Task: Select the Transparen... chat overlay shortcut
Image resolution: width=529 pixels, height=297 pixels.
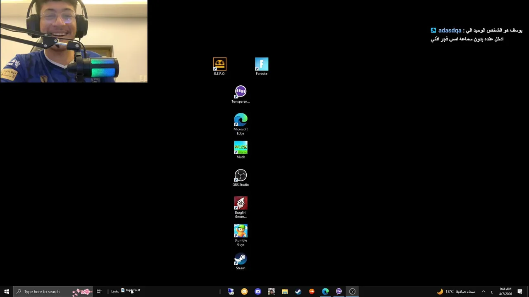Action: pyautogui.click(x=241, y=94)
